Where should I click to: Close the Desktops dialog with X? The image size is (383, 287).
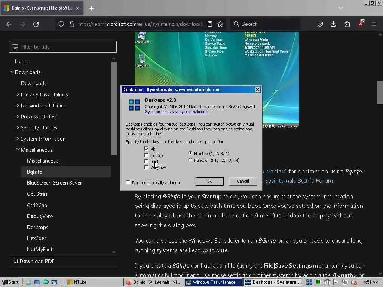click(x=257, y=90)
